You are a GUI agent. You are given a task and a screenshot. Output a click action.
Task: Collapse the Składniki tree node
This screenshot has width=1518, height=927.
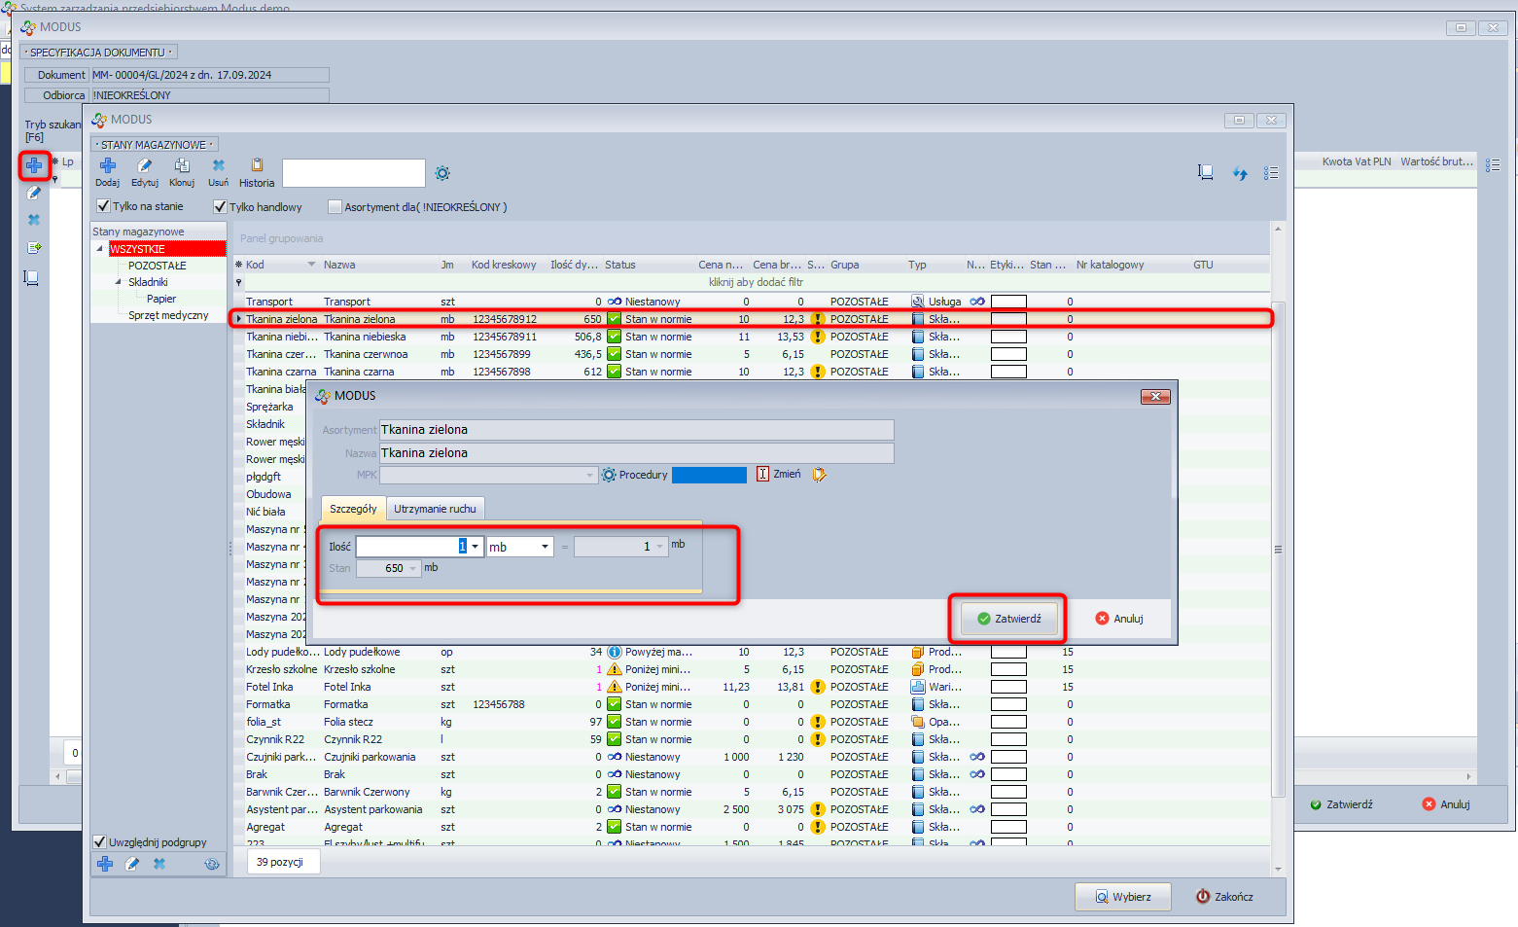pyautogui.click(x=119, y=282)
